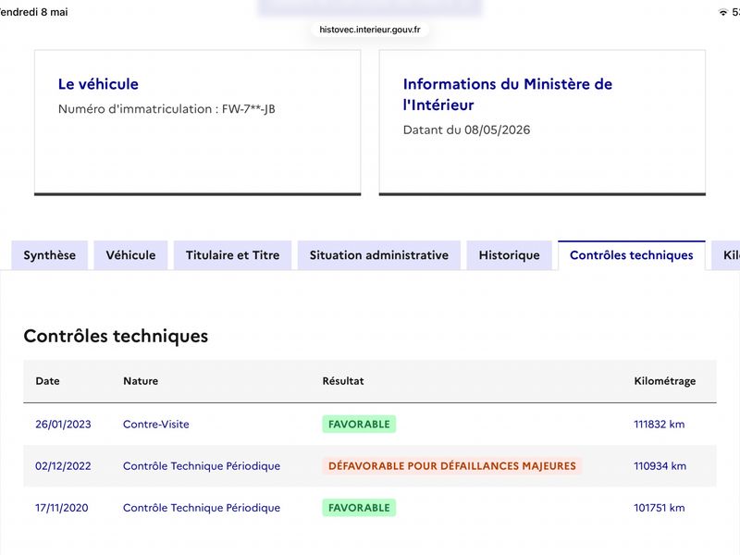Open the Situation administrative tab

point(379,255)
